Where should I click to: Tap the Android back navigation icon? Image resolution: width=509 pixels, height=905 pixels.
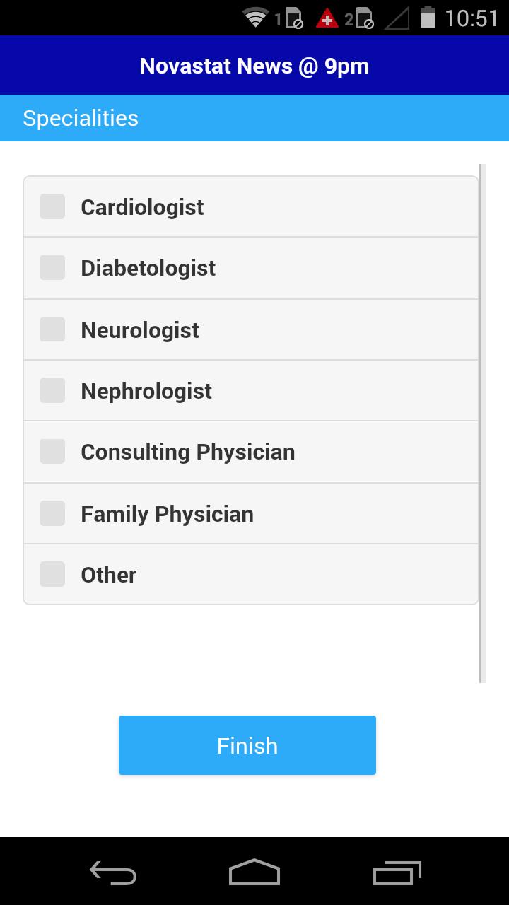pos(113,872)
